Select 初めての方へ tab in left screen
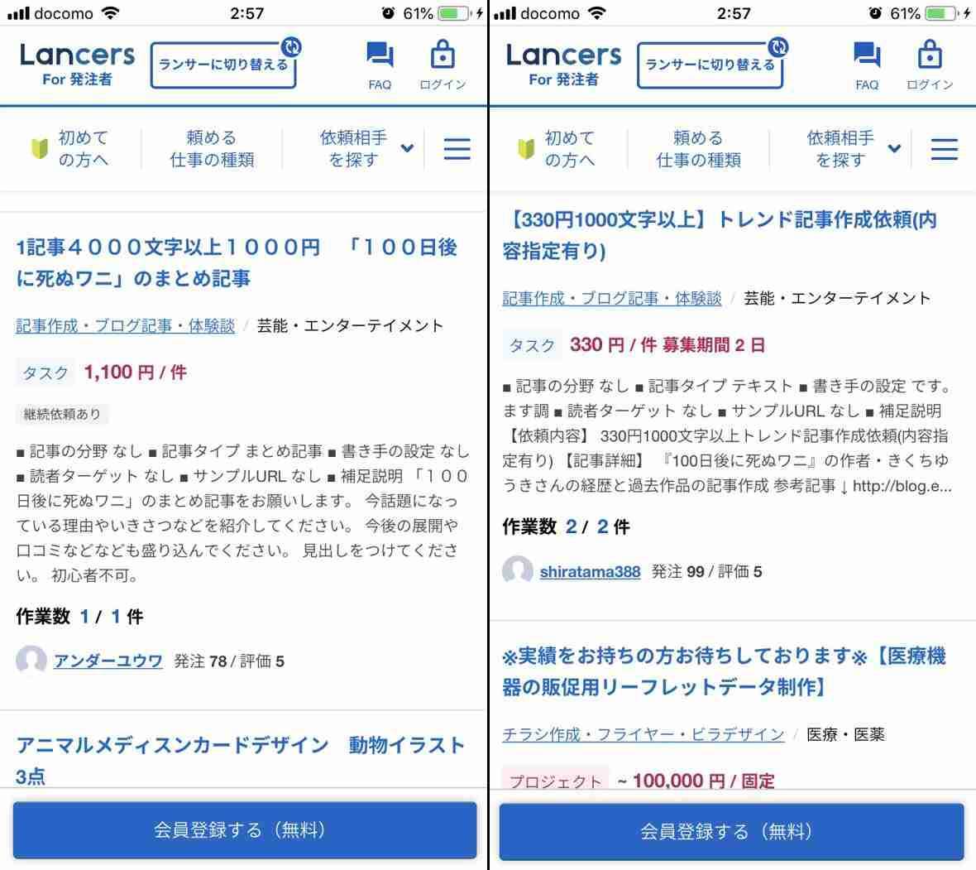 70,149
